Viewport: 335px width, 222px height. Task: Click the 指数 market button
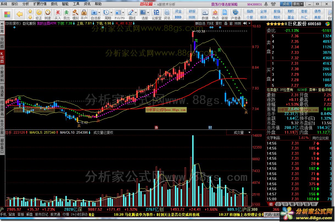point(250,11)
